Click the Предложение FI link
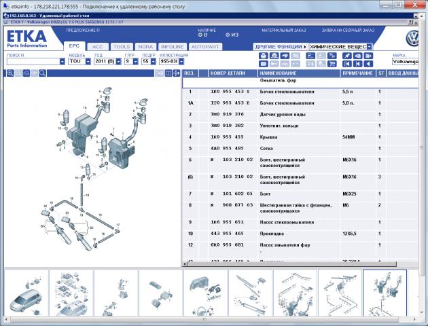The height and width of the screenshot is (326, 428). click(x=83, y=31)
